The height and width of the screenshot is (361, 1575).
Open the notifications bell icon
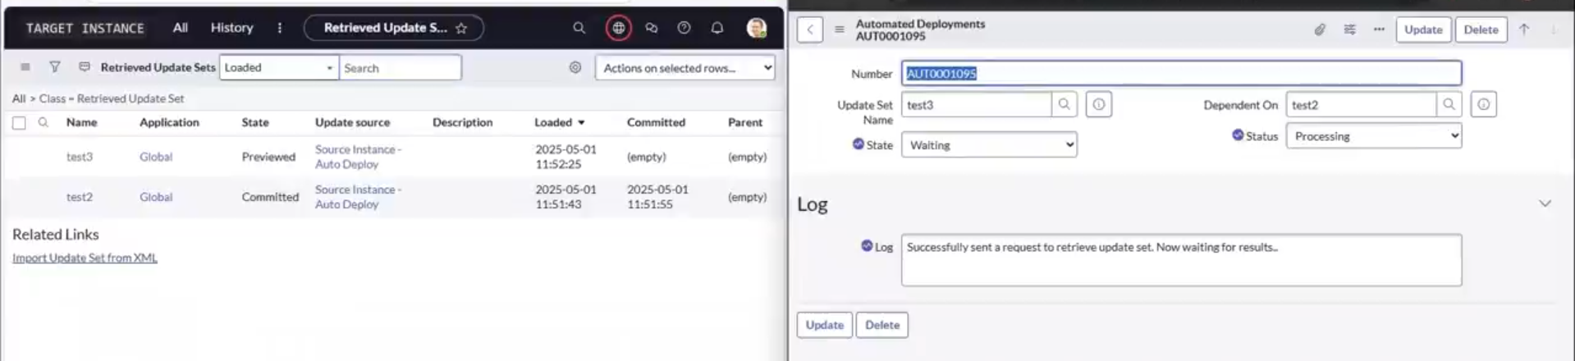coord(717,28)
